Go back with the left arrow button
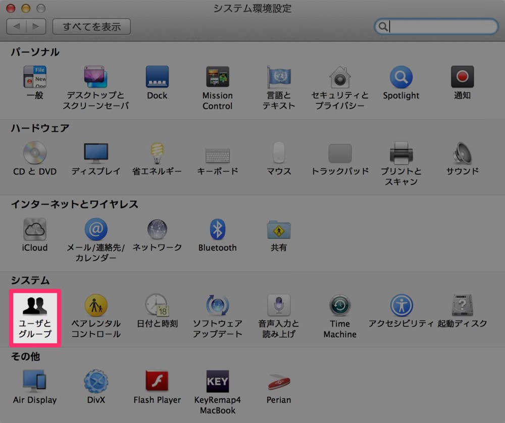This screenshot has height=423, width=505. click(17, 26)
